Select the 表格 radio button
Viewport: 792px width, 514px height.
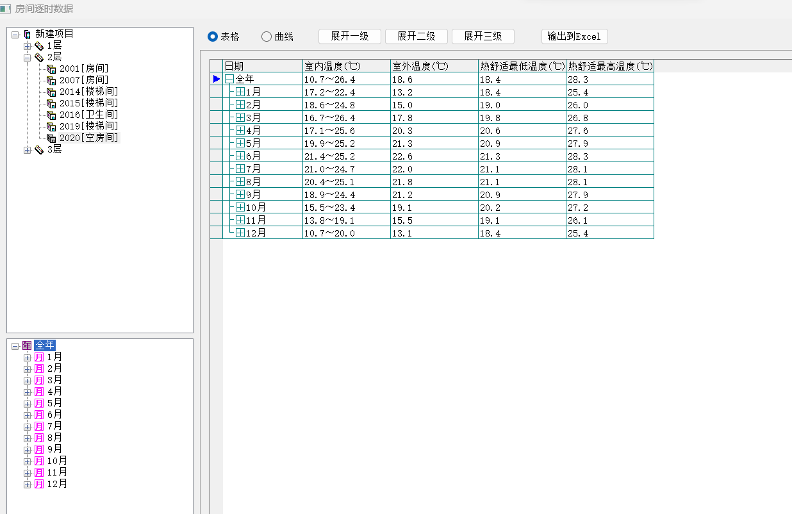coord(213,37)
